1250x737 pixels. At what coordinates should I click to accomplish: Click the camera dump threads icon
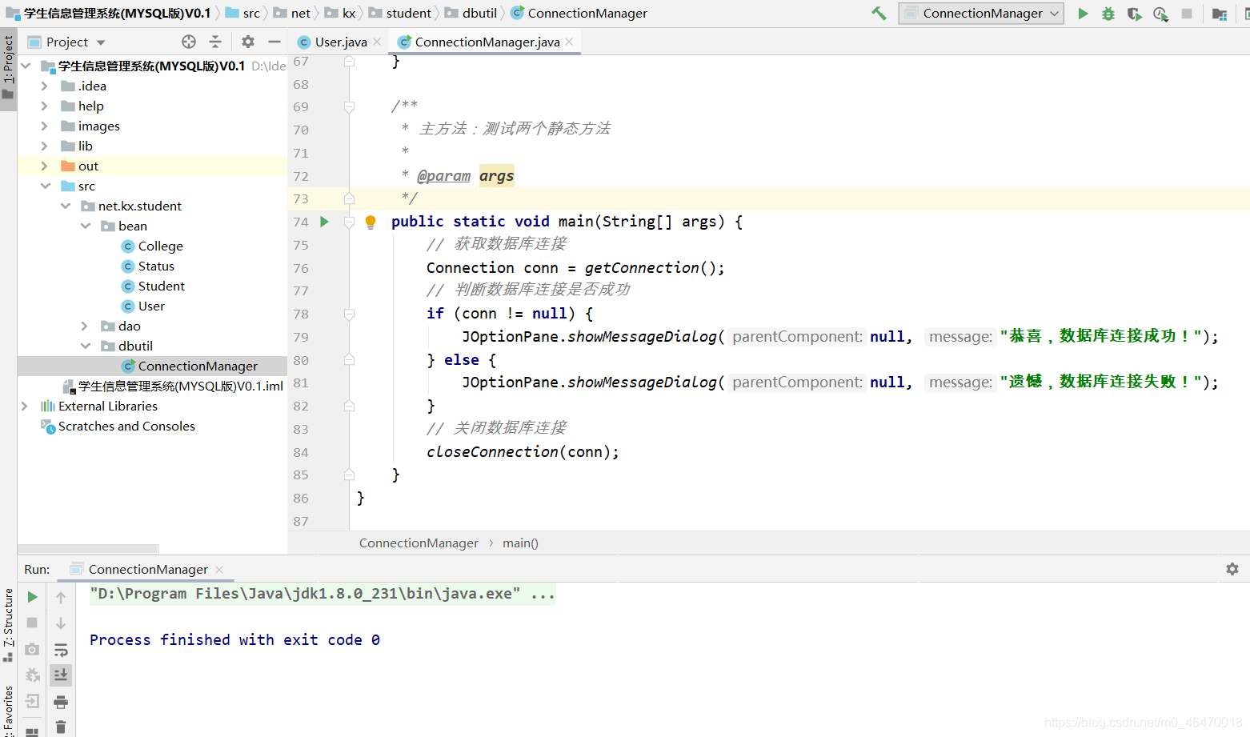click(32, 649)
